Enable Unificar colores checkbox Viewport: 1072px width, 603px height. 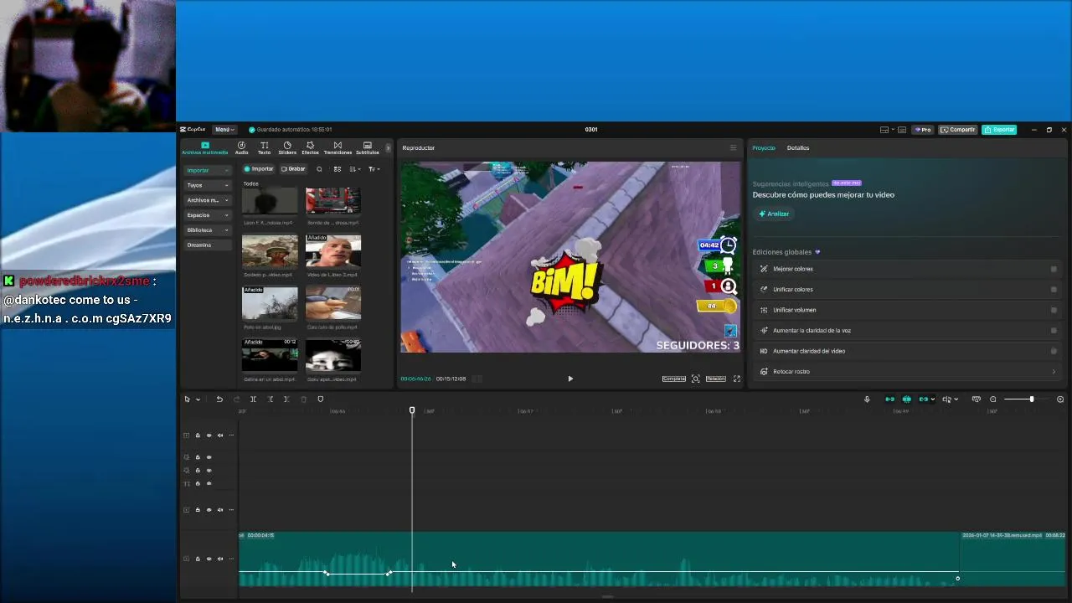pos(1054,290)
